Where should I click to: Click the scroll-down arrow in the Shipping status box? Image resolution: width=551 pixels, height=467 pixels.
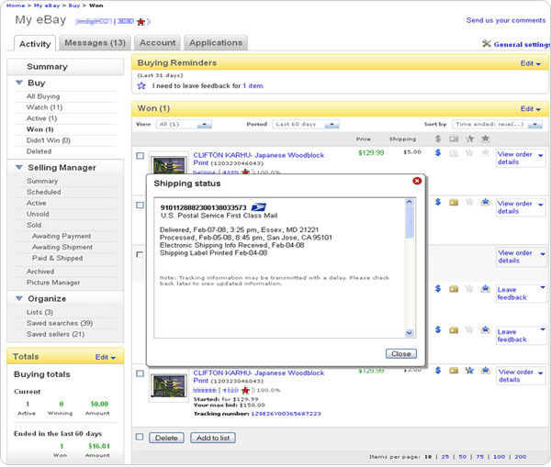[x=409, y=333]
